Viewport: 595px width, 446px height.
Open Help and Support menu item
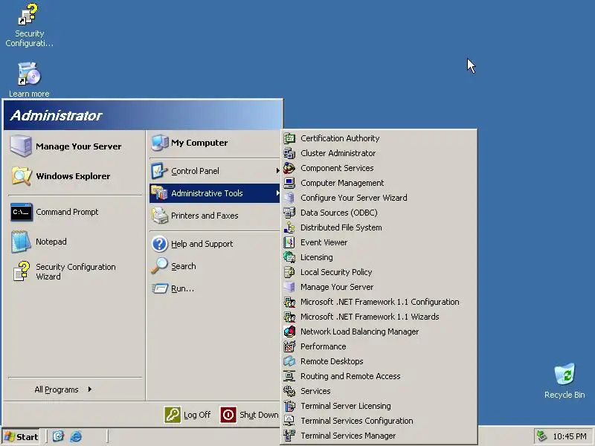point(214,244)
